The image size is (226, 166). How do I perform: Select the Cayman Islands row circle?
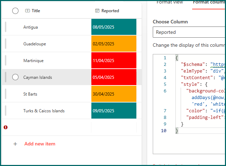(15, 77)
